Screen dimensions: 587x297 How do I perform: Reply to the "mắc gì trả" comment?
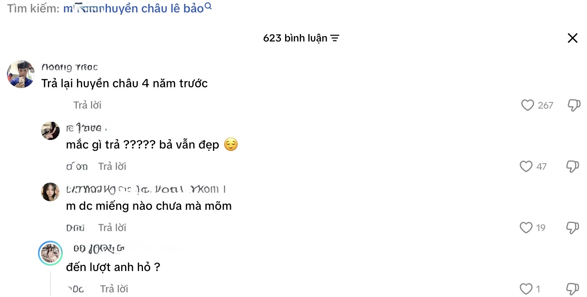[112, 166]
